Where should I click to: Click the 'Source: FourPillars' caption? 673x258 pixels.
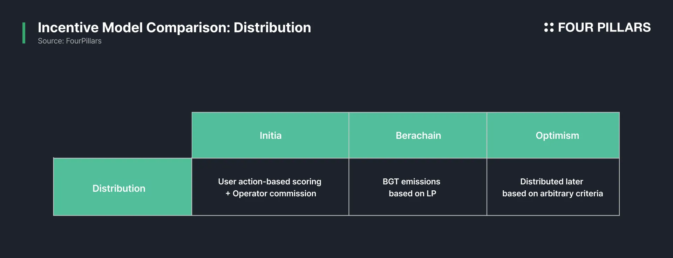coord(69,41)
